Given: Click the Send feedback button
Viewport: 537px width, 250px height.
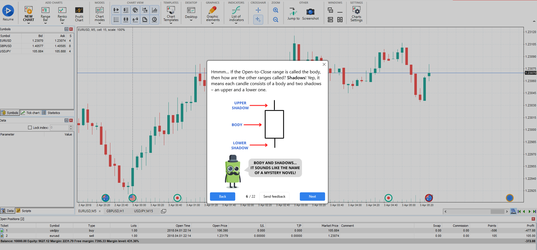Looking at the screenshot, I should (x=274, y=197).
